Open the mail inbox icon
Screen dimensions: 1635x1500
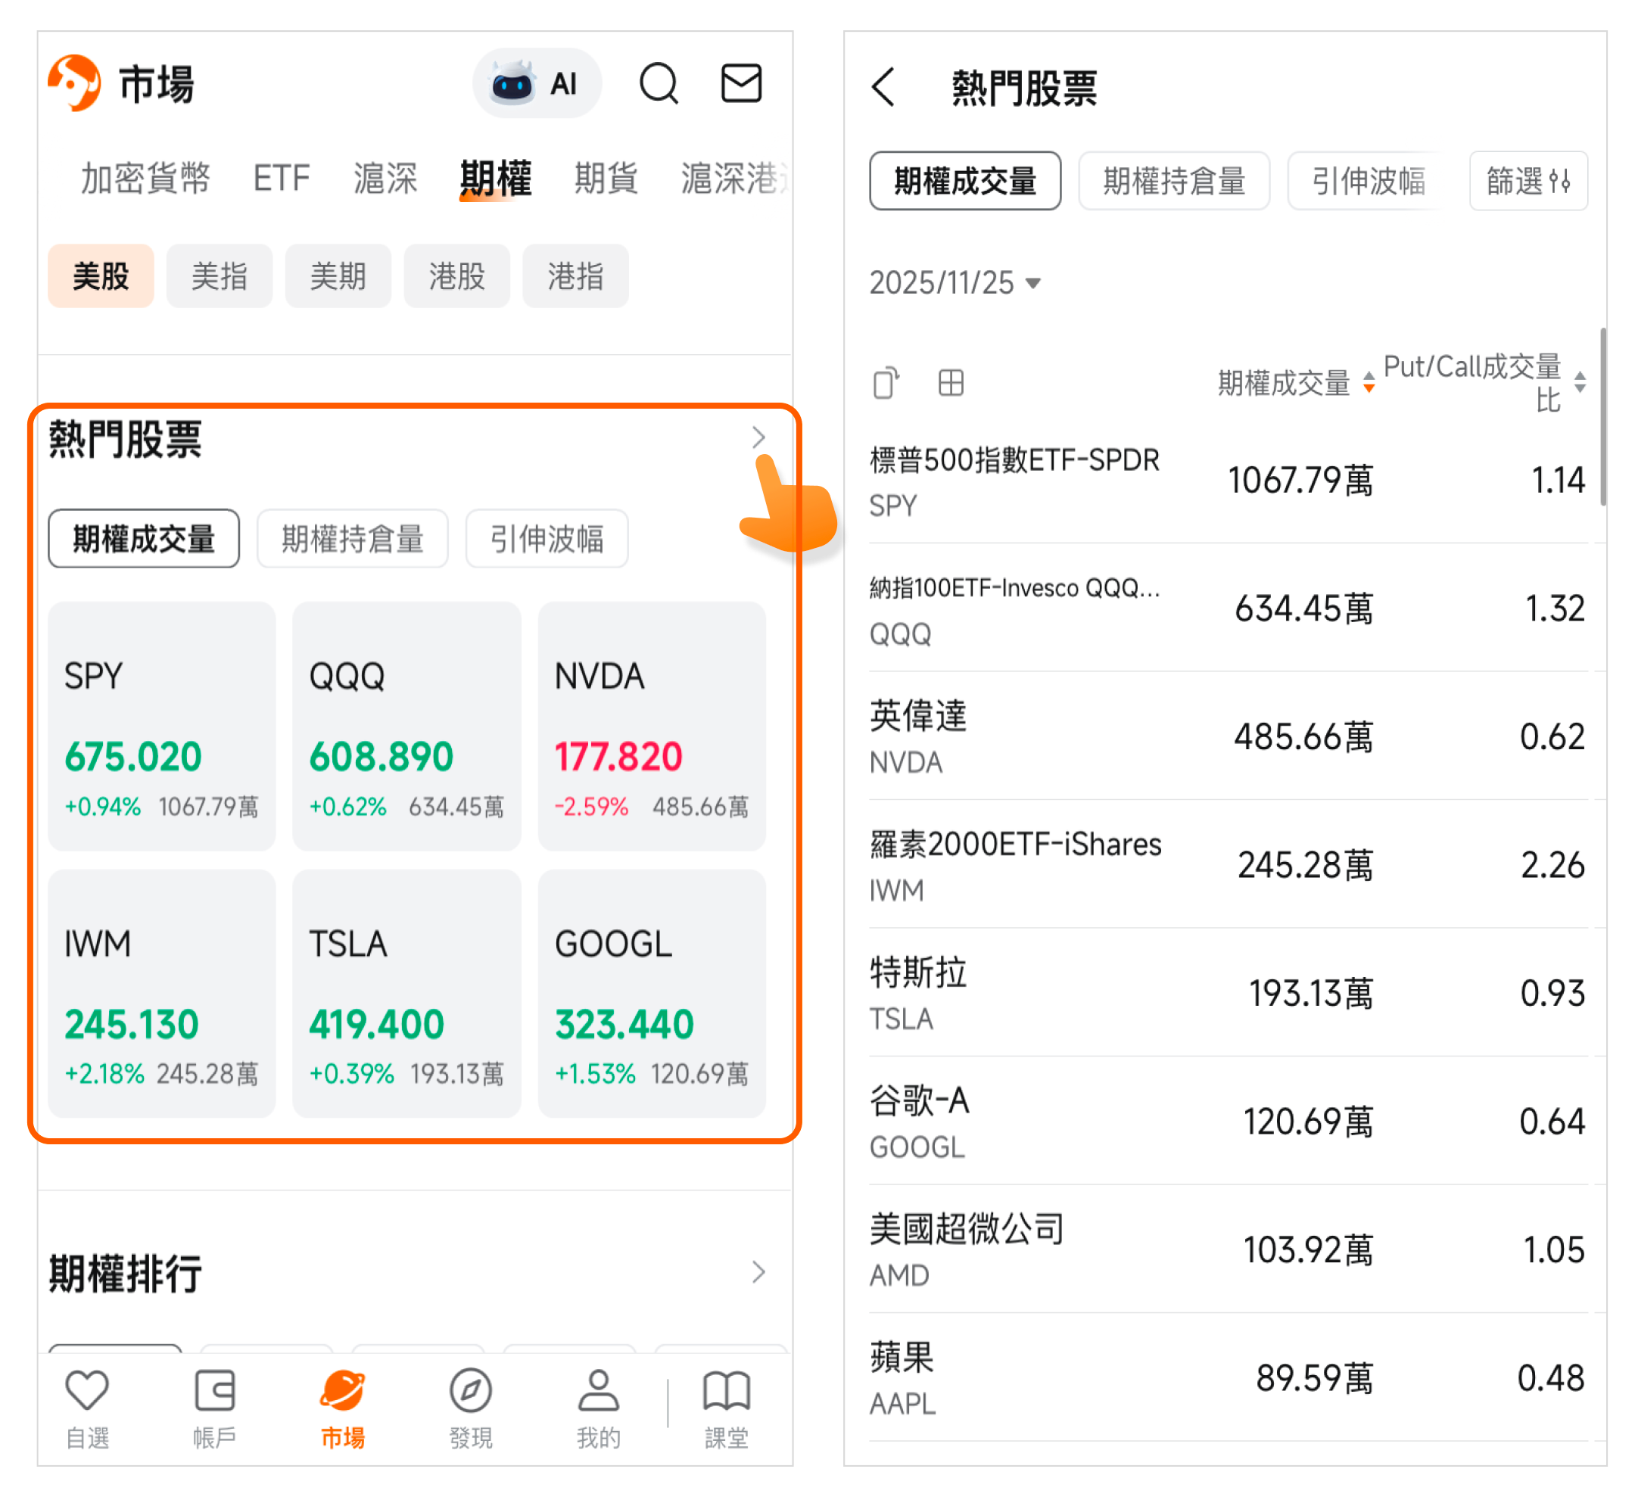tap(740, 83)
